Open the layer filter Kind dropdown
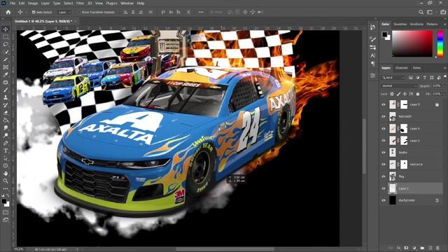Image resolution: width=448 pixels, height=252 pixels. [x=393, y=78]
